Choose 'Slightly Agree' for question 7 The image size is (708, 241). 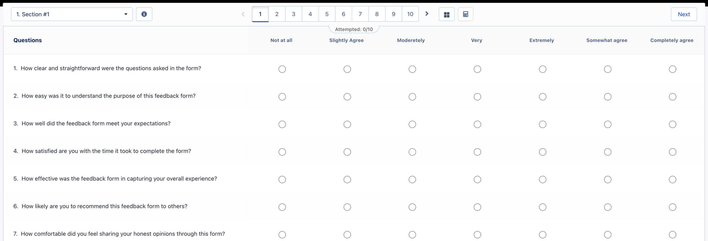347,235
